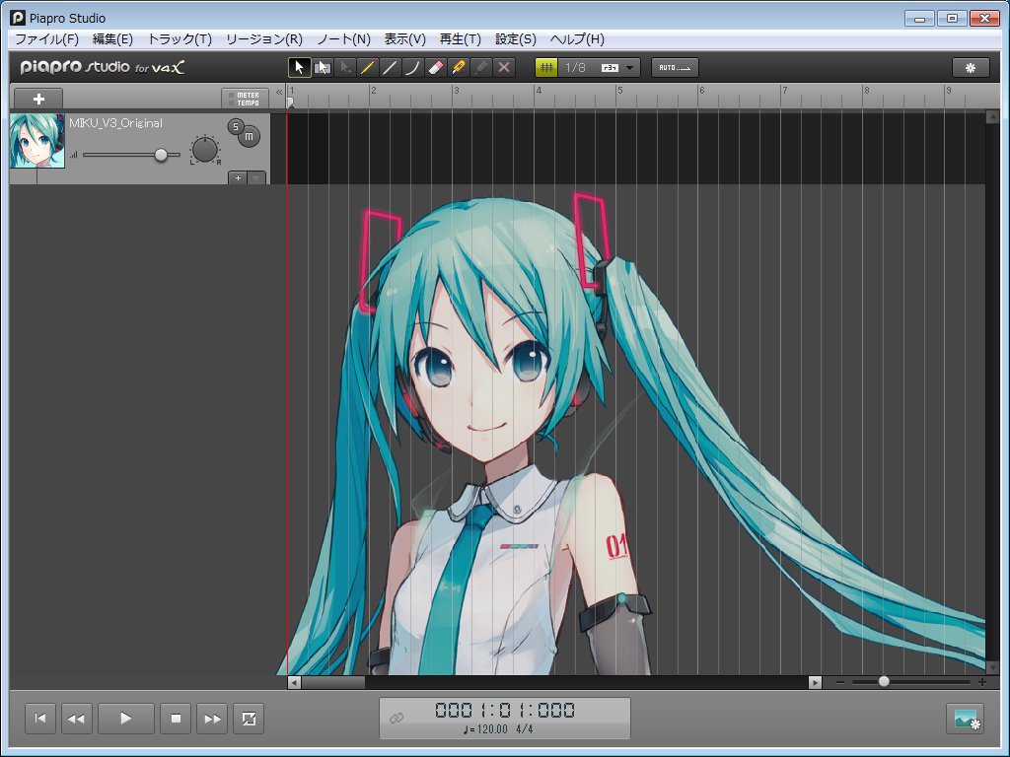Open the quantize value dropdown arrow
The height and width of the screenshot is (757, 1010).
[x=630, y=68]
